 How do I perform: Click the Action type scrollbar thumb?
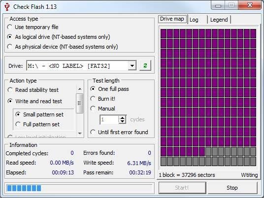coord(79,103)
